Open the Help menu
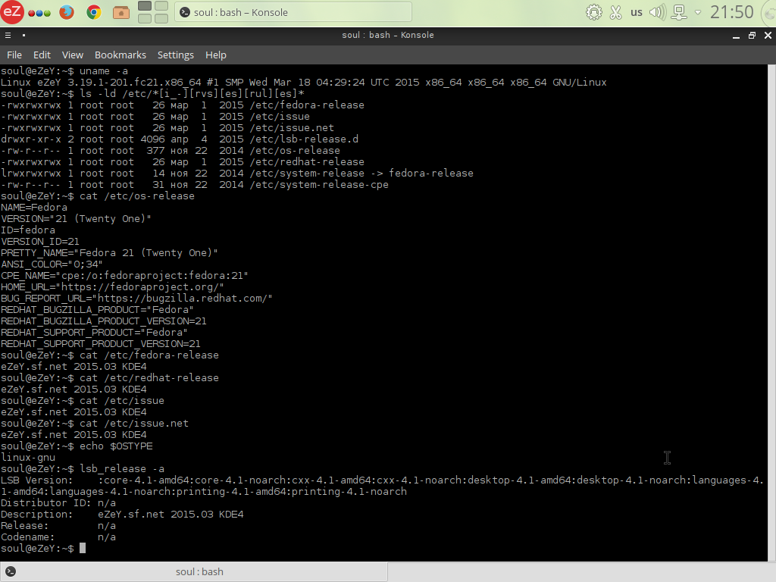Screen dimensions: 776x582 click(216, 55)
